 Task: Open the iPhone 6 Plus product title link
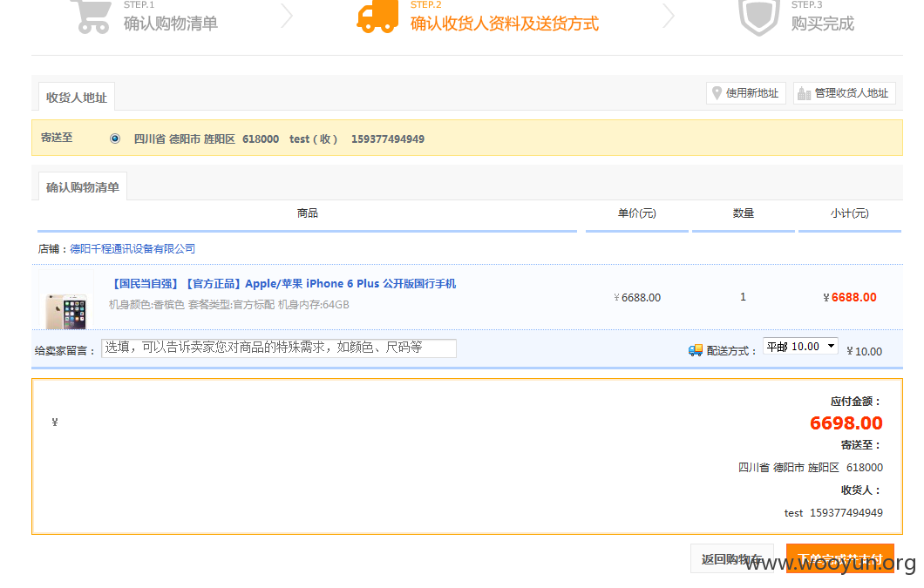pyautogui.click(x=282, y=283)
